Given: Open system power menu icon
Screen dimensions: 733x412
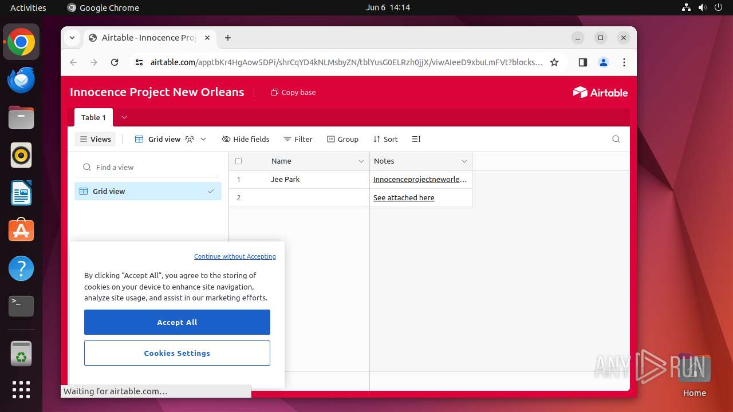Looking at the screenshot, I should (718, 7).
